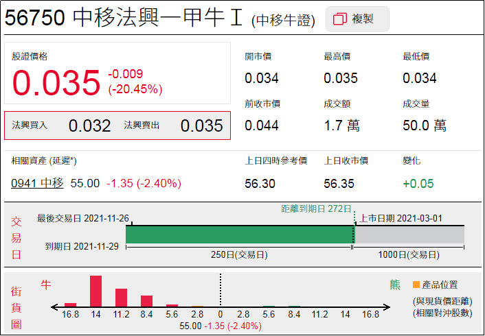Click the 法興賣出 ask value 0.035
This screenshot has height=336, width=485.
pyautogui.click(x=202, y=125)
